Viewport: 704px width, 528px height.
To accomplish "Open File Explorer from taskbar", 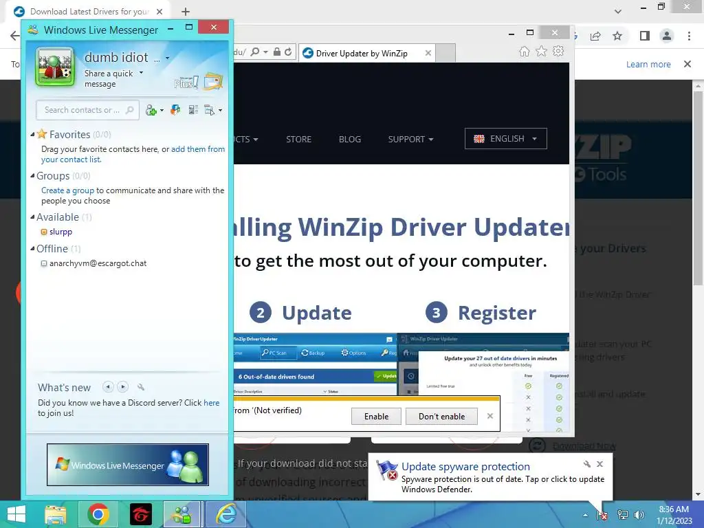I will 55,514.
